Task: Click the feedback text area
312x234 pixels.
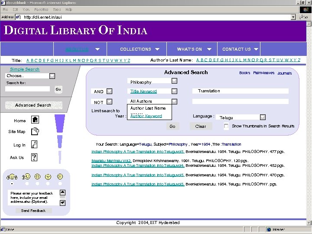Action: 33,198
